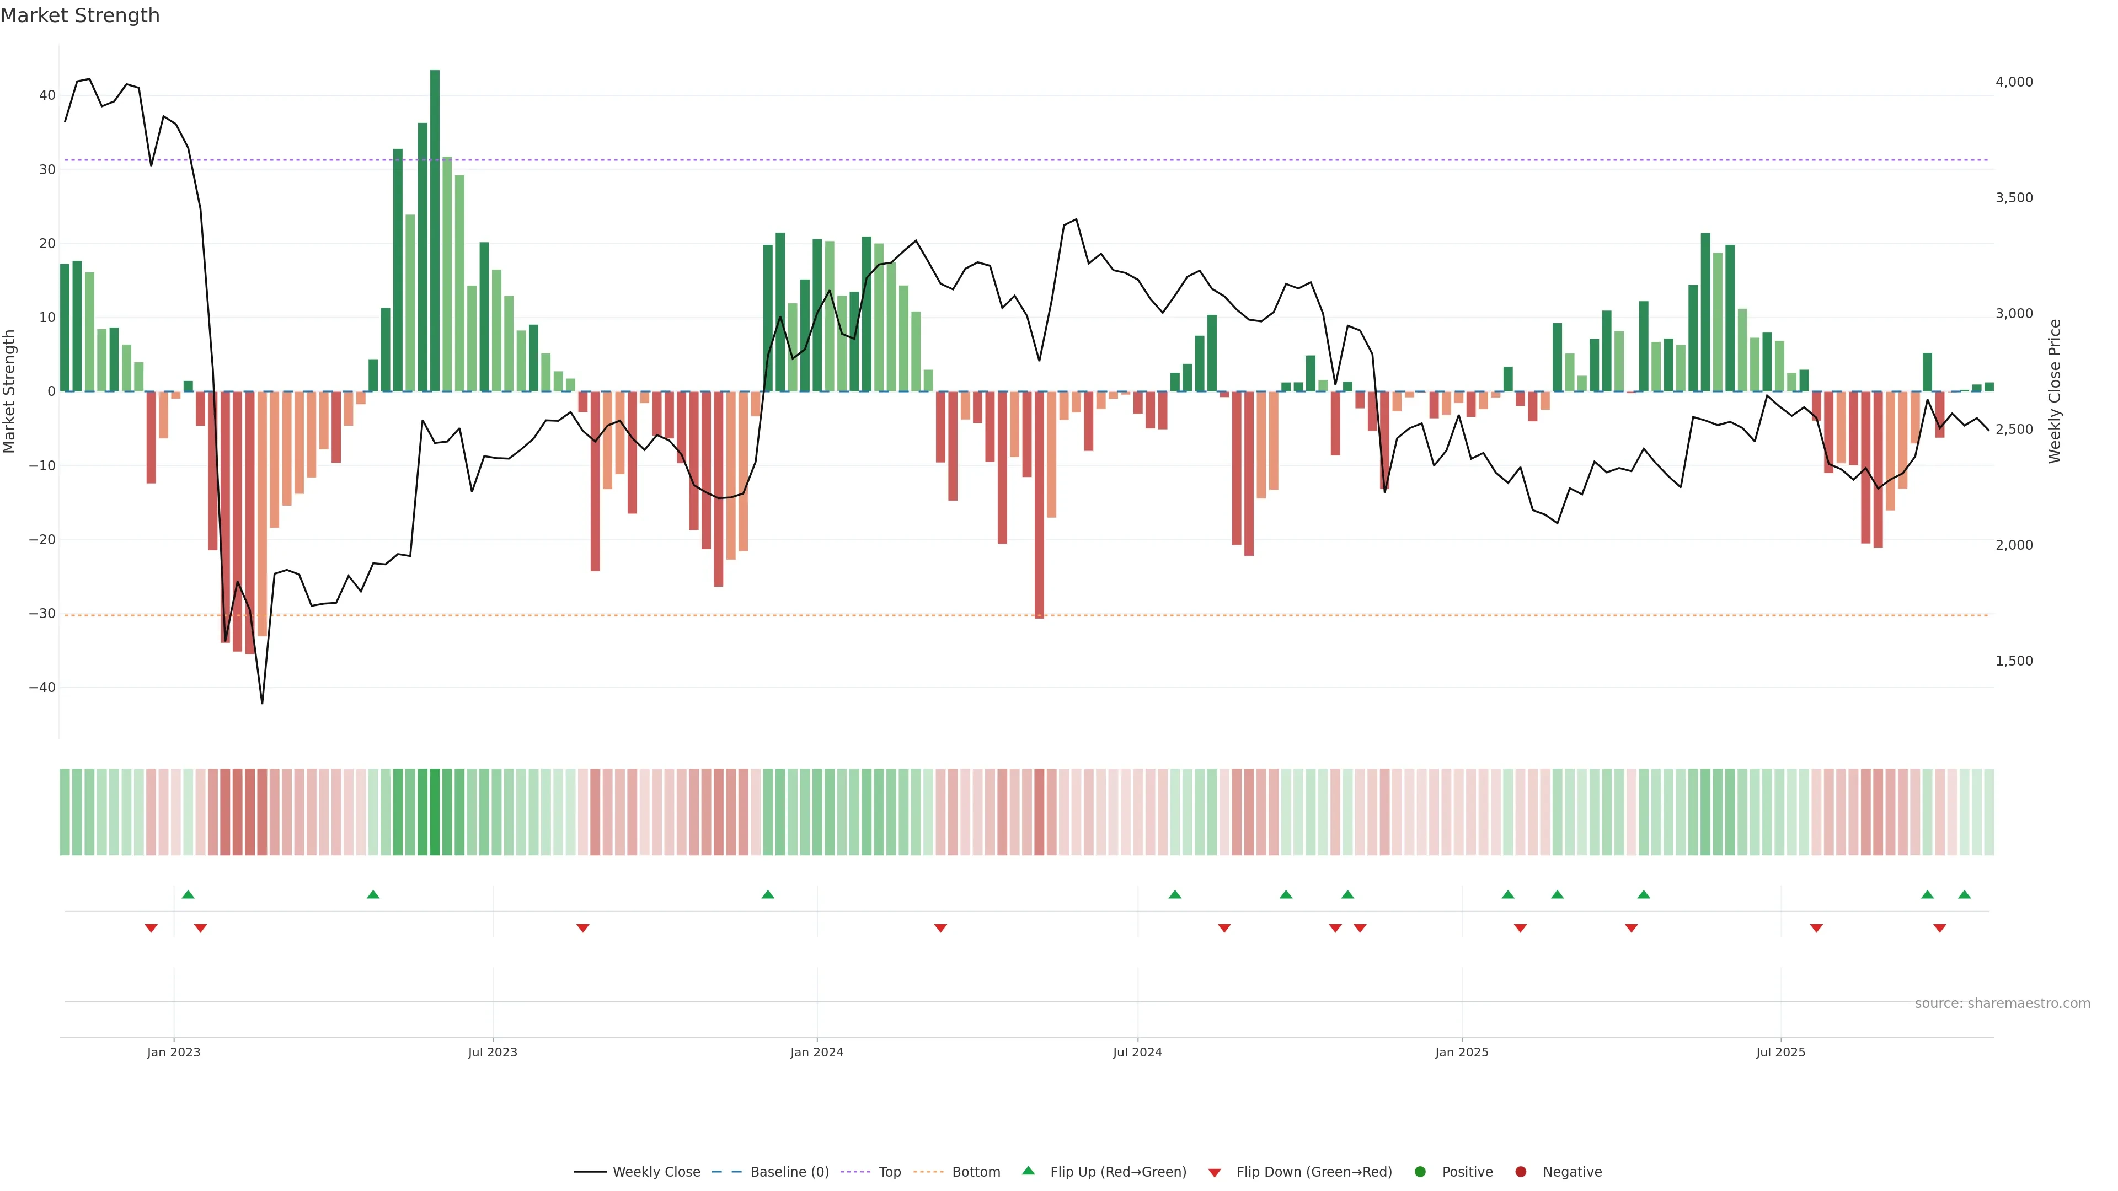Click the Negative red circle legend icon
Viewport: 2118px width, 1191px height.
tap(1520, 1171)
